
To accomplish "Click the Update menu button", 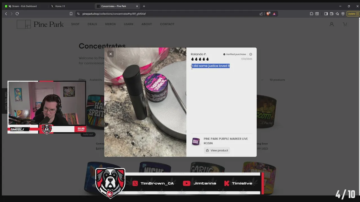I will (x=353, y=14).
